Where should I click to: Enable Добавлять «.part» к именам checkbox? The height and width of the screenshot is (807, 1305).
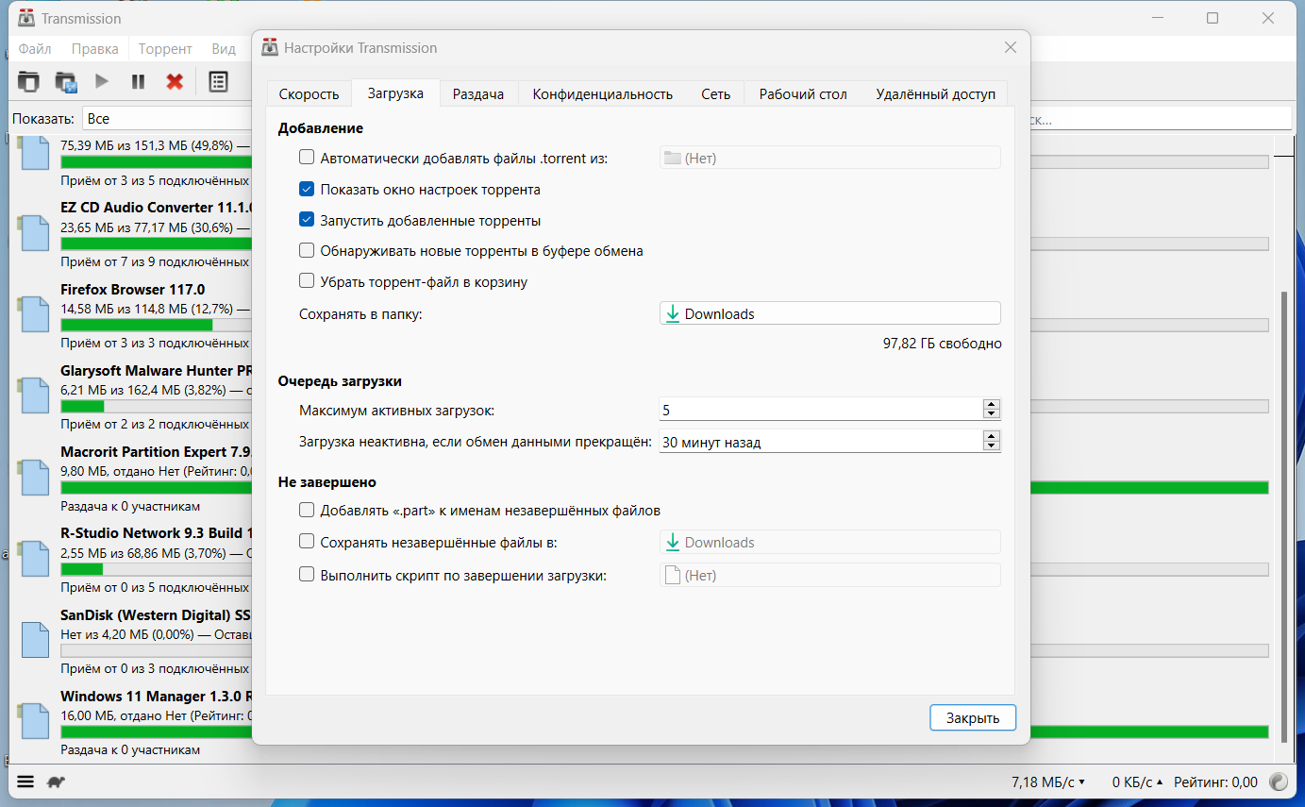click(307, 510)
